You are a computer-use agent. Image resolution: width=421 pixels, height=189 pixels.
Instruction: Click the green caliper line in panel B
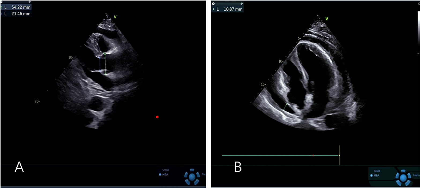[285, 106]
